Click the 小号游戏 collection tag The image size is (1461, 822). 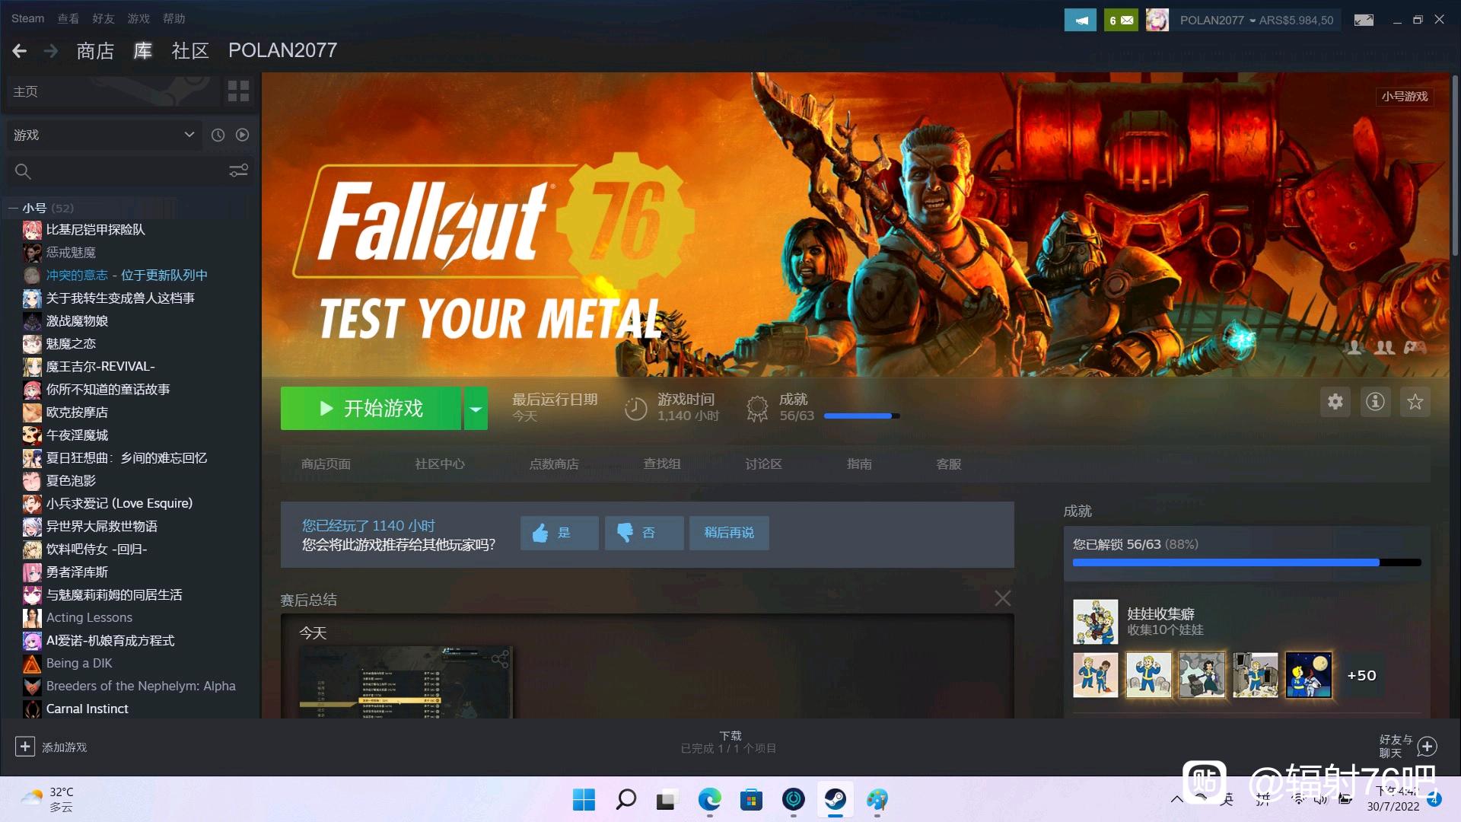tap(1405, 97)
